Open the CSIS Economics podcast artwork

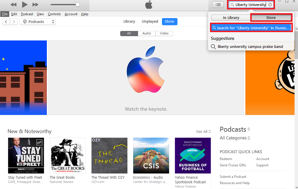pyautogui.click(x=151, y=155)
